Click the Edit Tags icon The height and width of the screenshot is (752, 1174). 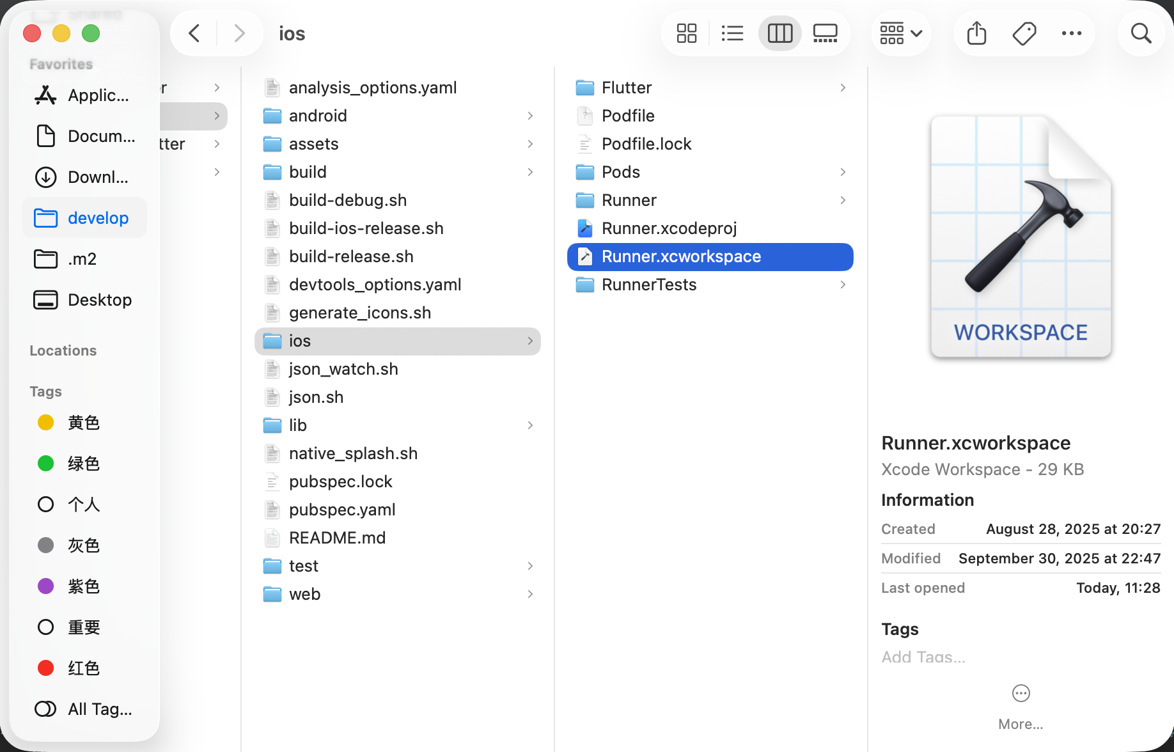coord(1024,33)
